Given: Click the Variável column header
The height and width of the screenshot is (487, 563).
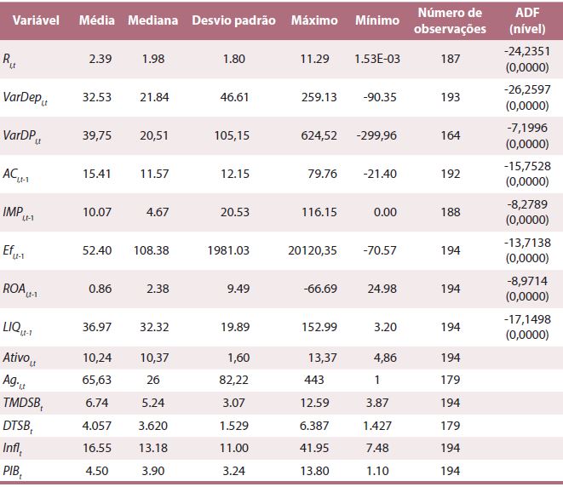Looking at the screenshot, I should click(34, 20).
